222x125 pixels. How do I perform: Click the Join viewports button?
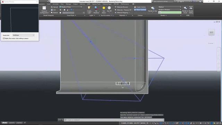[x=53, y=10]
